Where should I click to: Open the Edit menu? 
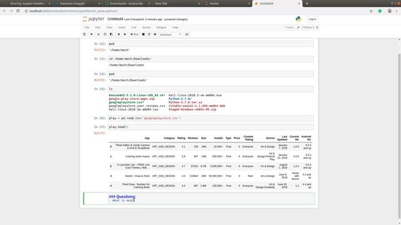(x=98, y=27)
